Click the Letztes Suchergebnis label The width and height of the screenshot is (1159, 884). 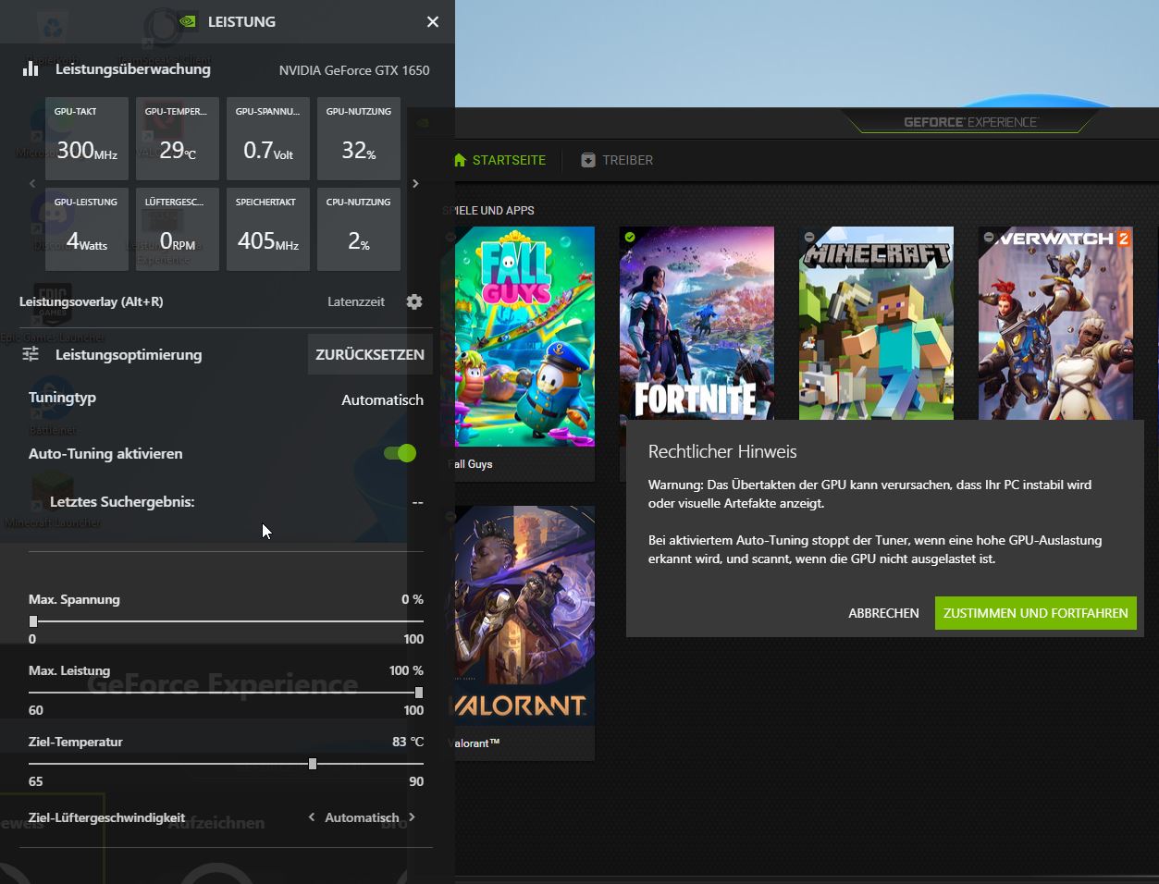122,502
